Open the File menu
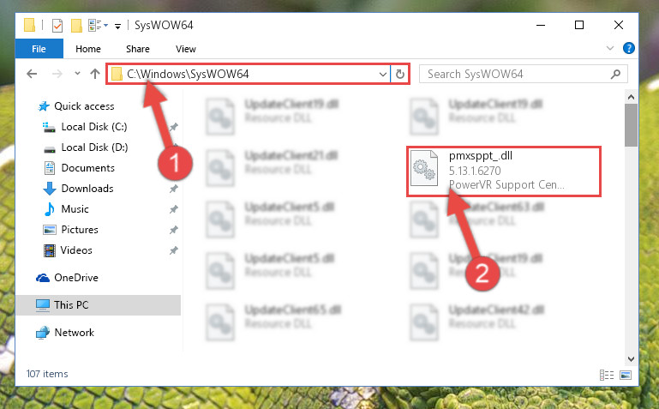The image size is (659, 409). (39, 49)
